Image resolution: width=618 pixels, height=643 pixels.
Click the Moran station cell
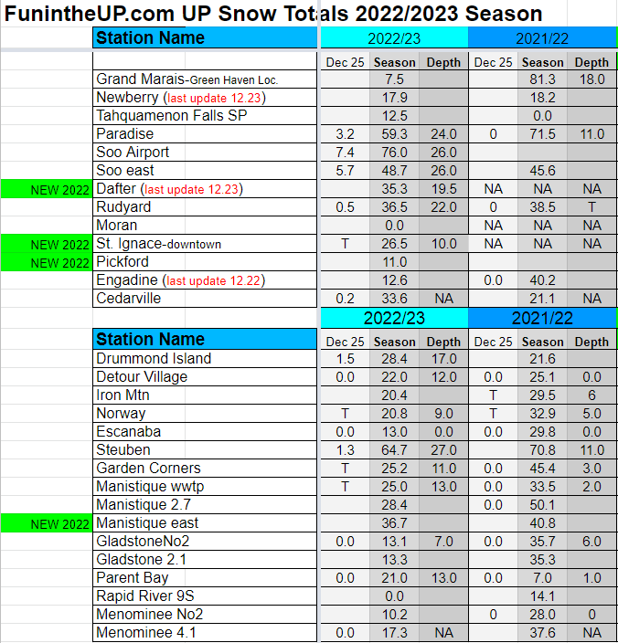point(205,225)
